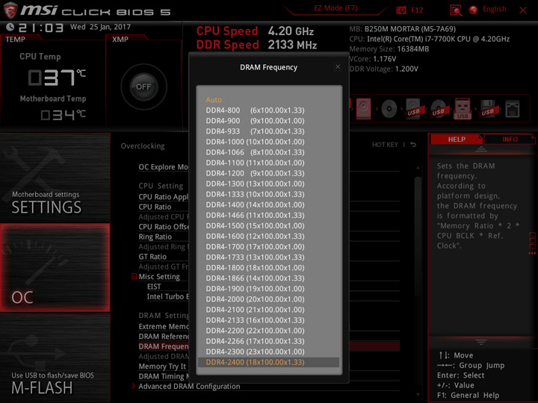Open the OC Explore Mode setting
The image size is (538, 403).
coord(164,167)
